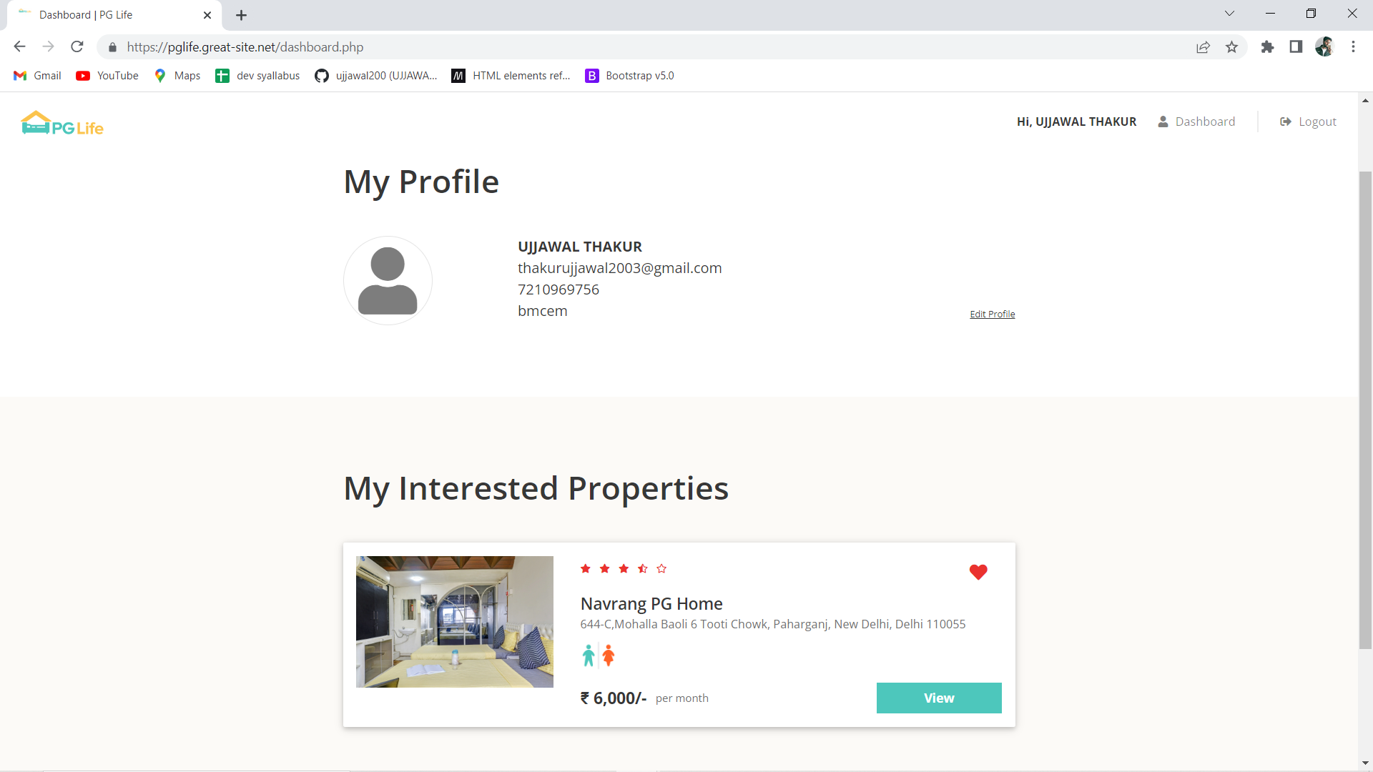Click the fourth star in the property rating
1373x772 pixels.
tap(642, 568)
